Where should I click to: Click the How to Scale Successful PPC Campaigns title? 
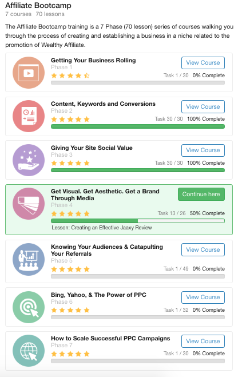pos(110,338)
